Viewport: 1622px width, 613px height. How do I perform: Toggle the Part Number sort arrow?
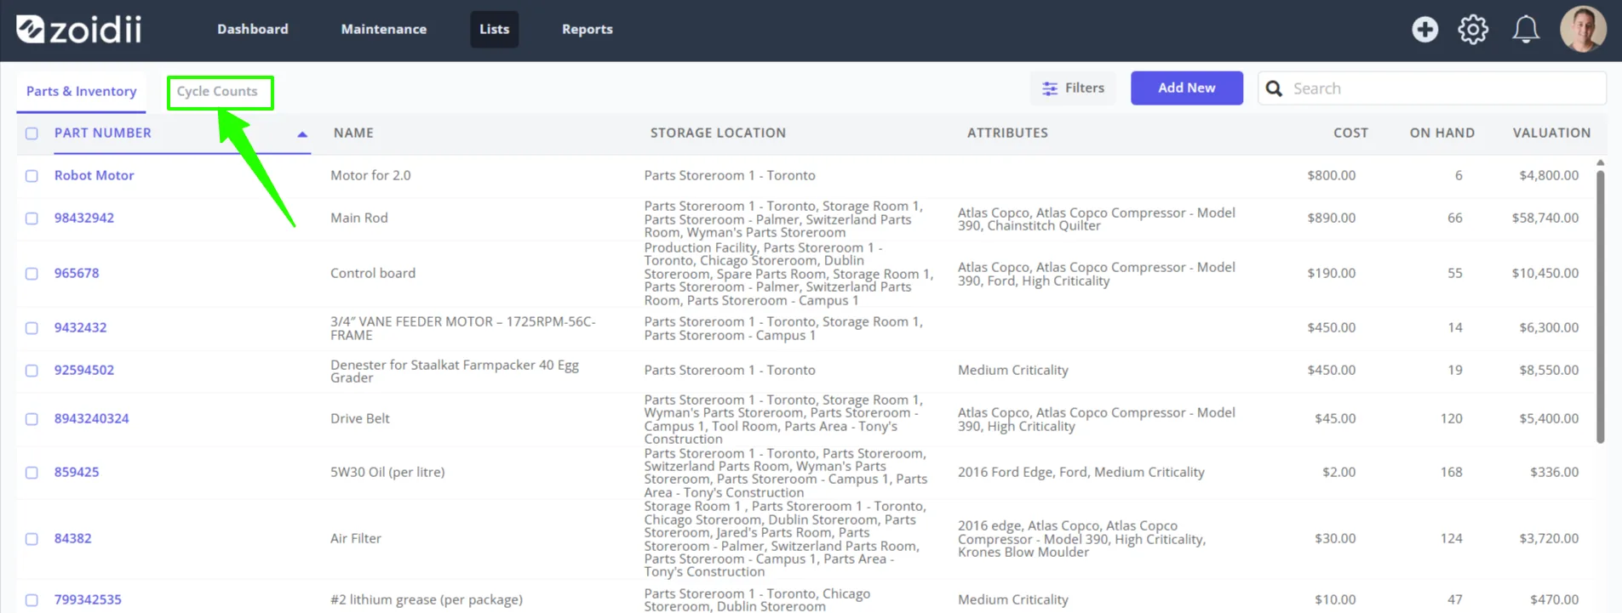tap(301, 134)
